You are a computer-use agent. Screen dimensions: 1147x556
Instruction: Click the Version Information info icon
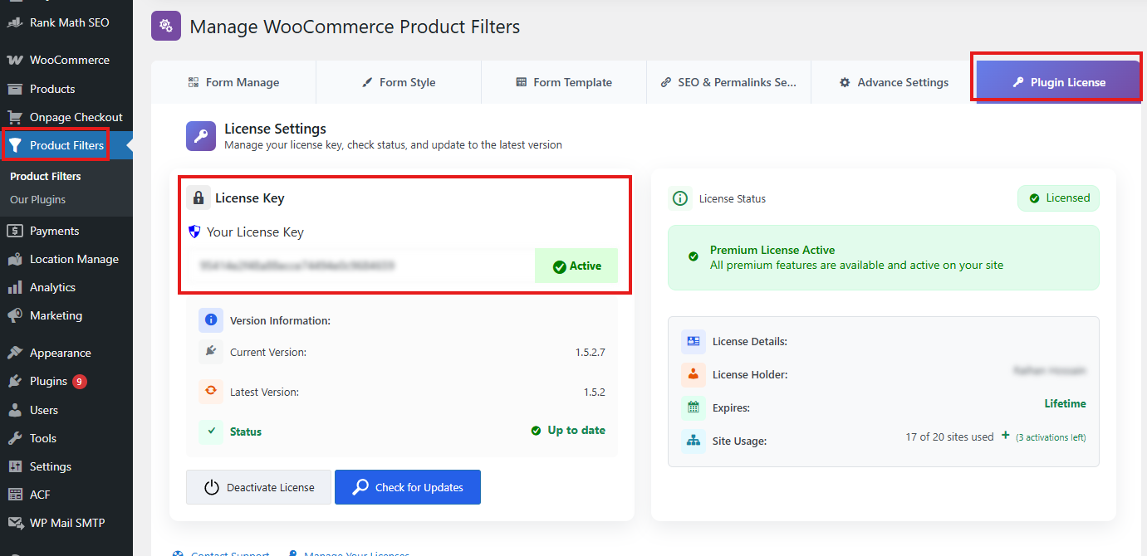click(x=211, y=319)
